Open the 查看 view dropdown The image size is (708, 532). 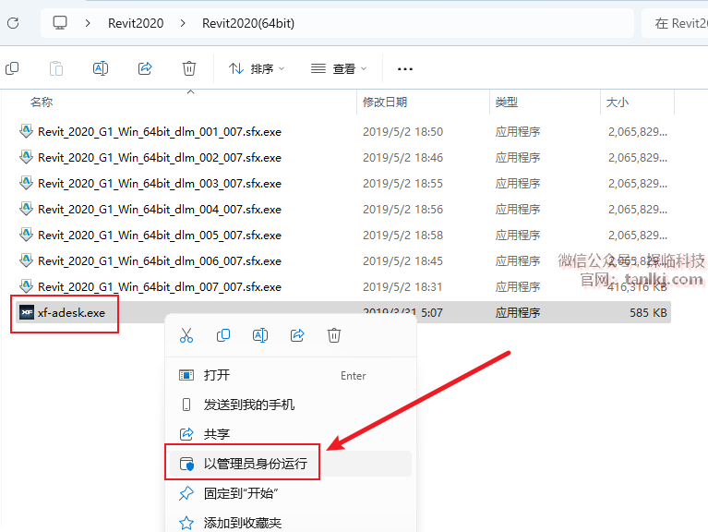pyautogui.click(x=339, y=68)
